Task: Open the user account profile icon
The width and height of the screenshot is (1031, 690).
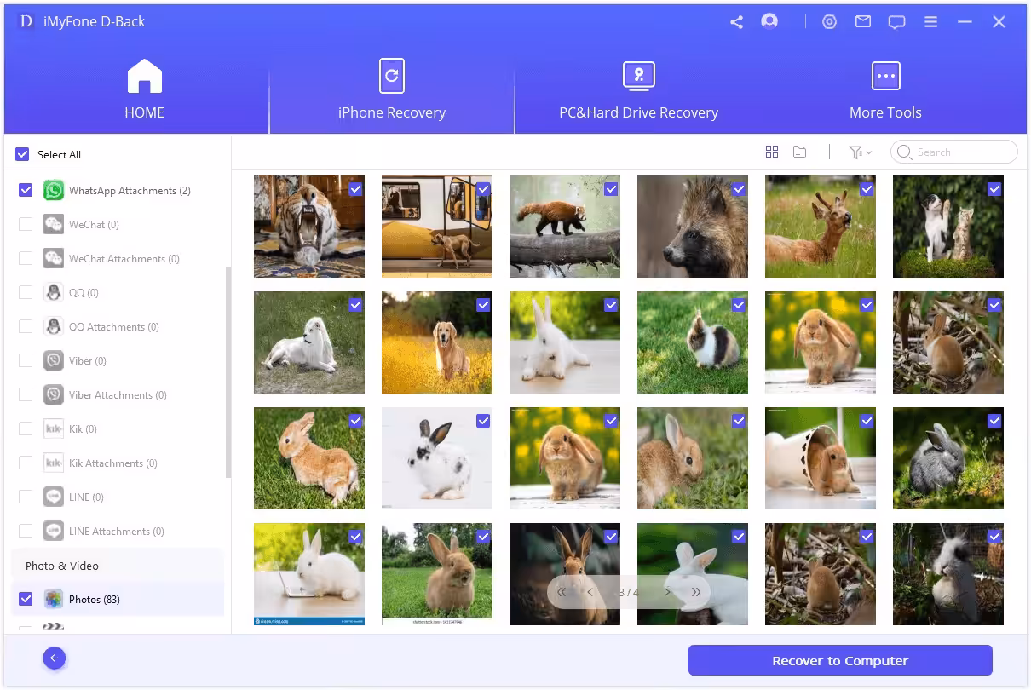Action: click(x=769, y=22)
